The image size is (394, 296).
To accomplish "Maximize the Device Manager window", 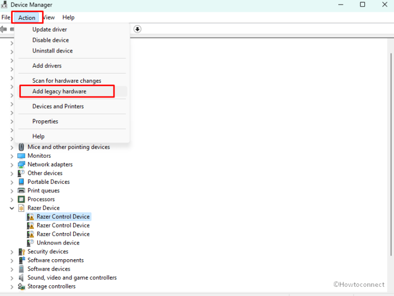I will click(362, 5).
